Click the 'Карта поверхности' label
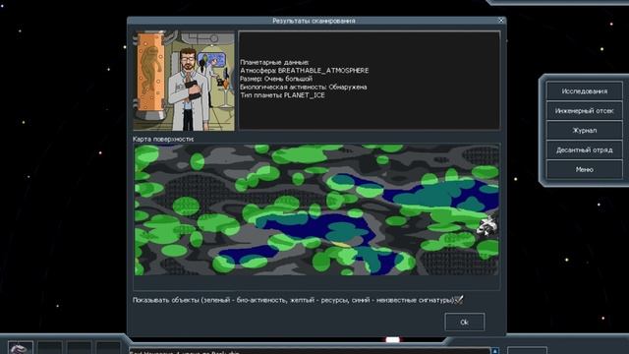This screenshot has width=629, height=354. [x=163, y=139]
